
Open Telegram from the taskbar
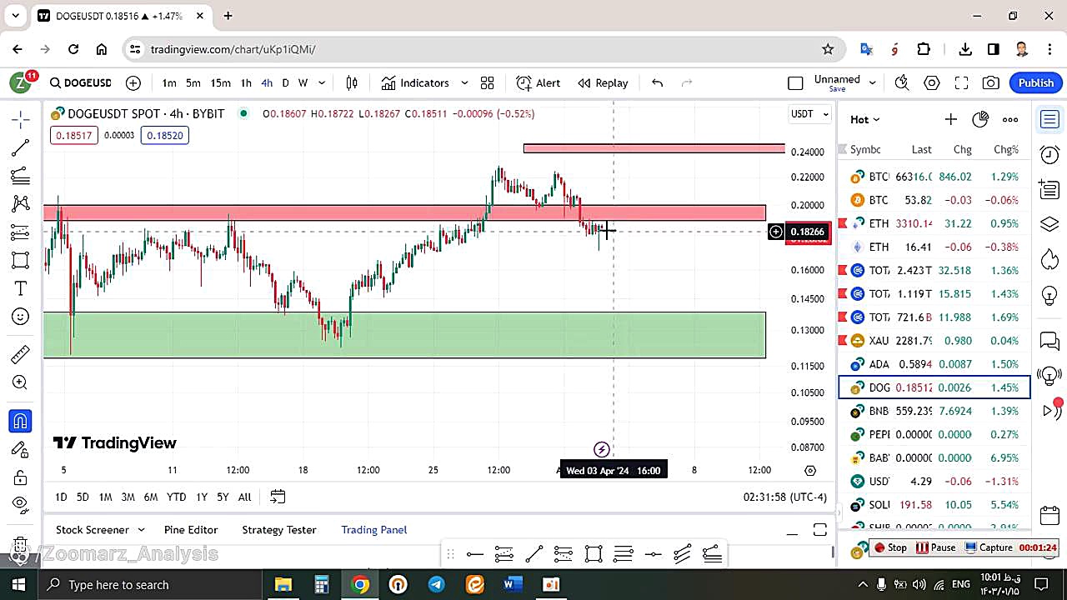[x=436, y=584]
